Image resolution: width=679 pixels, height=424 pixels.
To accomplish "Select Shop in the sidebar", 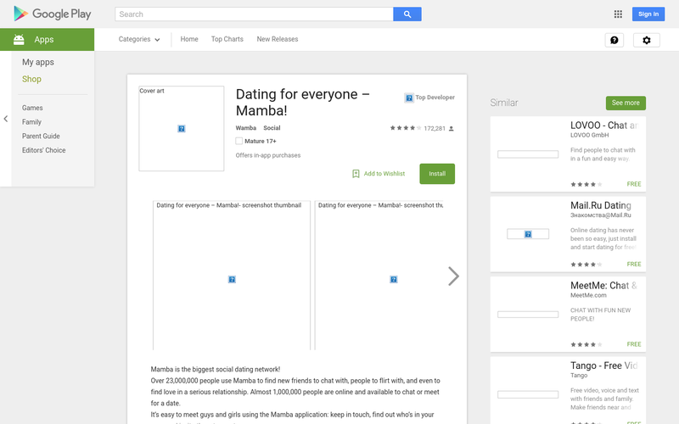I will point(31,79).
